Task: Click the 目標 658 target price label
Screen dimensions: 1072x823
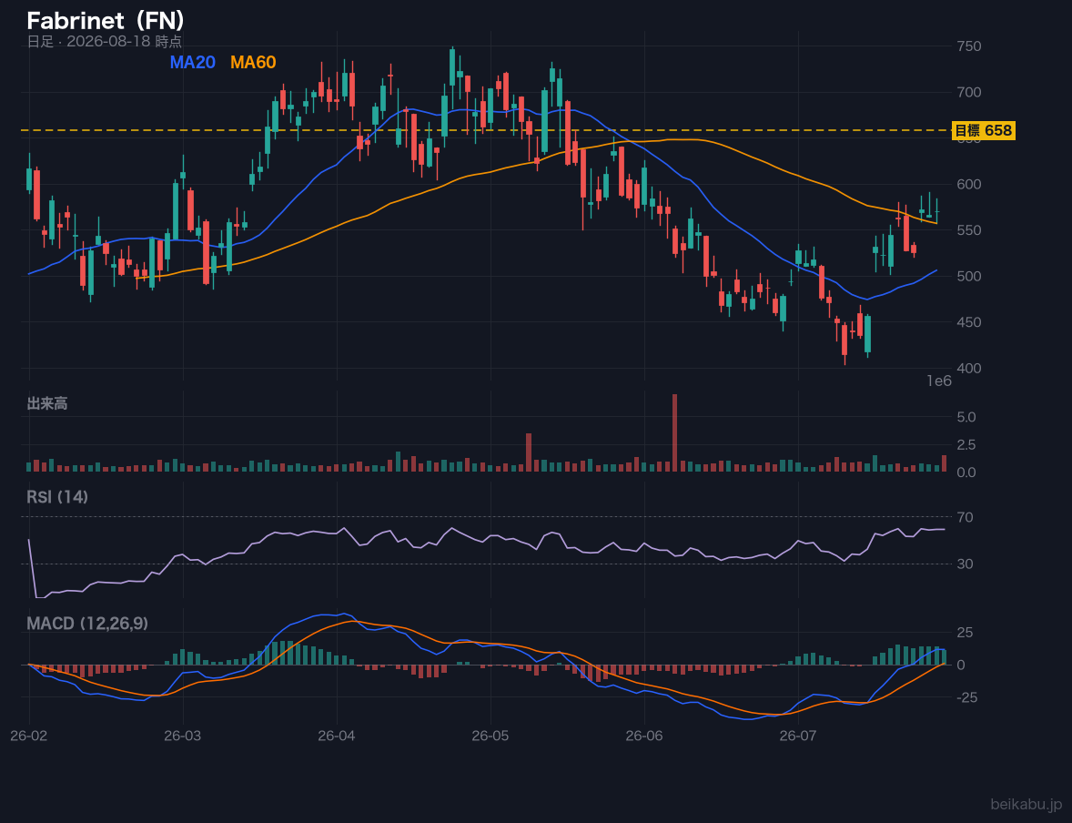Action: pyautogui.click(x=983, y=130)
